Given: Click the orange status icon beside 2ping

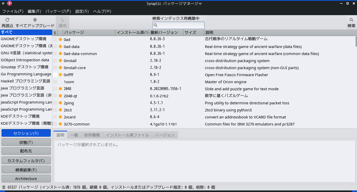Looking at the screenshot, I should click(x=60, y=103).
